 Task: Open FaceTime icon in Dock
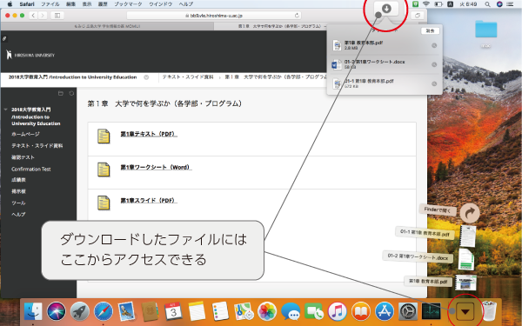tap(313, 312)
